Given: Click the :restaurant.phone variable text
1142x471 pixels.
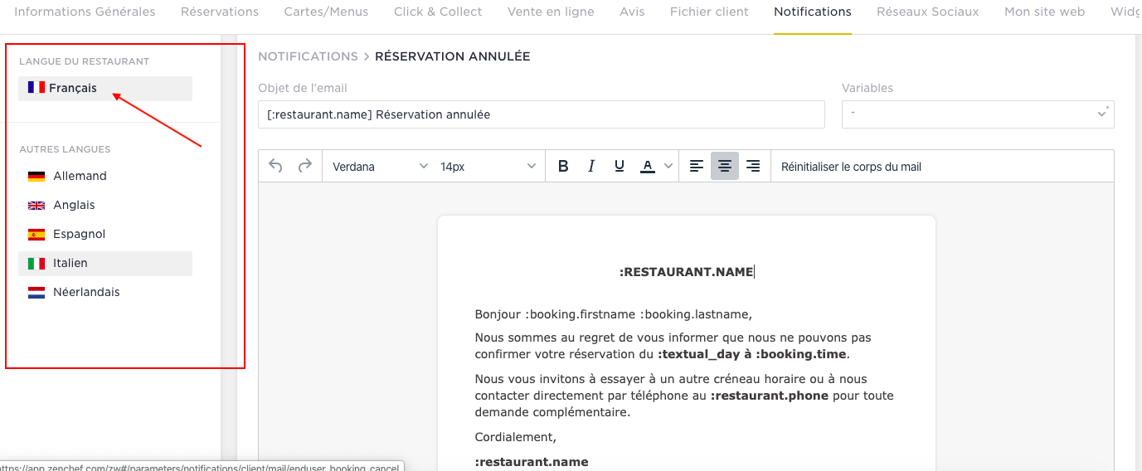Looking at the screenshot, I should [x=770, y=396].
